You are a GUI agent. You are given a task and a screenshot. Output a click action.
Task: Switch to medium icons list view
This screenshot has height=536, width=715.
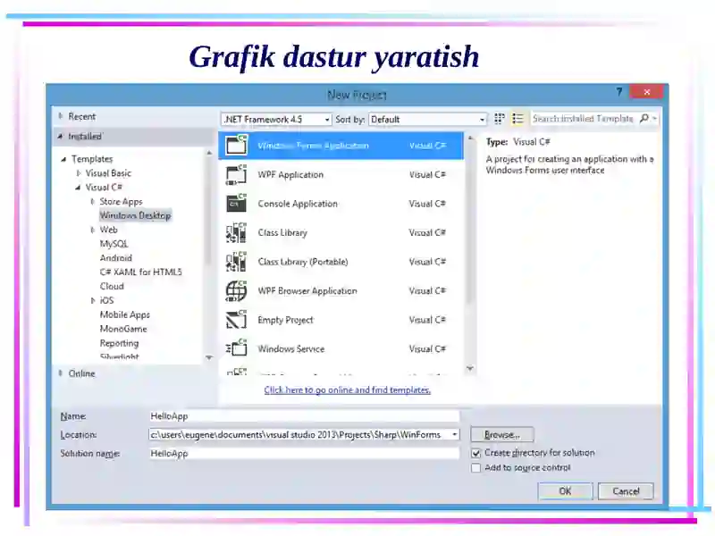[517, 119]
